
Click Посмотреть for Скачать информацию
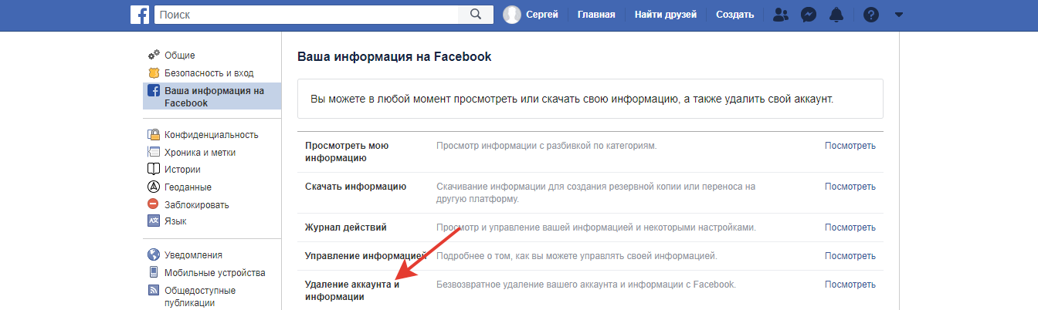click(x=850, y=187)
